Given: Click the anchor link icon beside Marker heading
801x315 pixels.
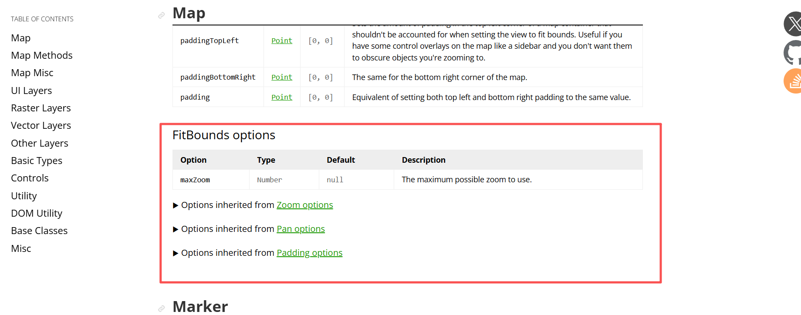Looking at the screenshot, I should click(x=162, y=308).
